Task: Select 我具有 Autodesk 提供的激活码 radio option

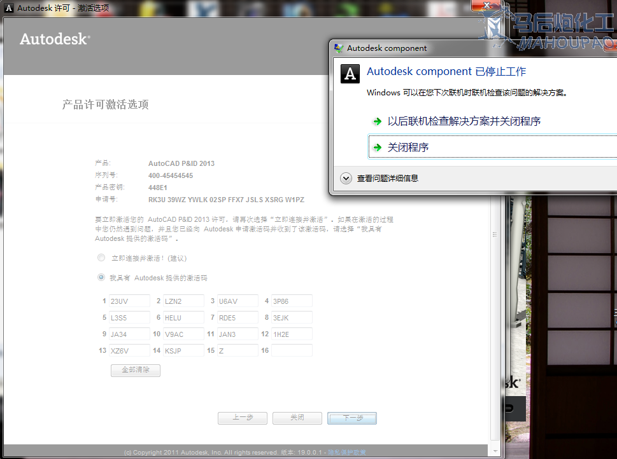Action: point(101,277)
